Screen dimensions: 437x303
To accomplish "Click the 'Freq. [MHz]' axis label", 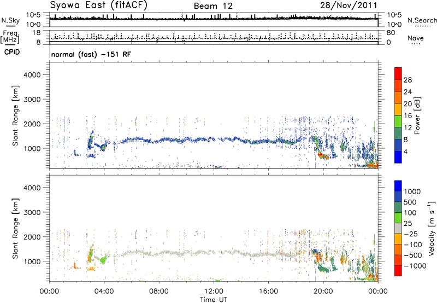I will coord(10,37).
